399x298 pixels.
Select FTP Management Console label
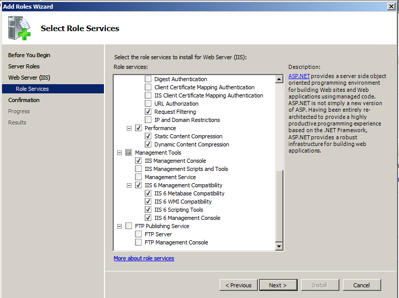[x=176, y=242]
